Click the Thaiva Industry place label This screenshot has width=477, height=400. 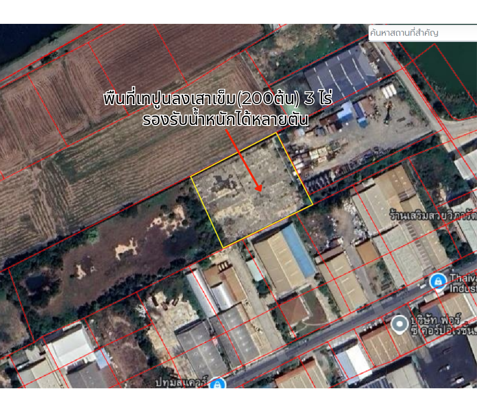pos(463,283)
